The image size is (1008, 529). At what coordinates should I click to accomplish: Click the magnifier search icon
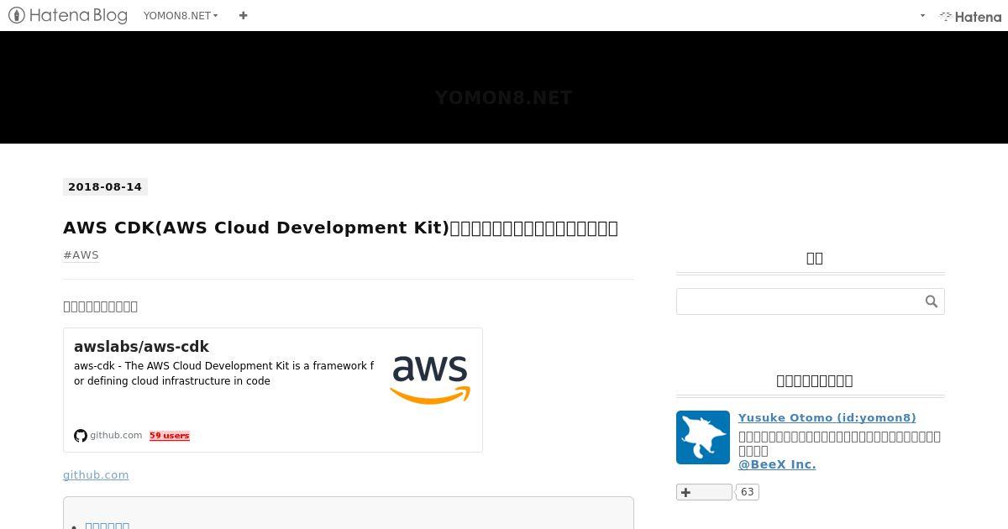[932, 301]
